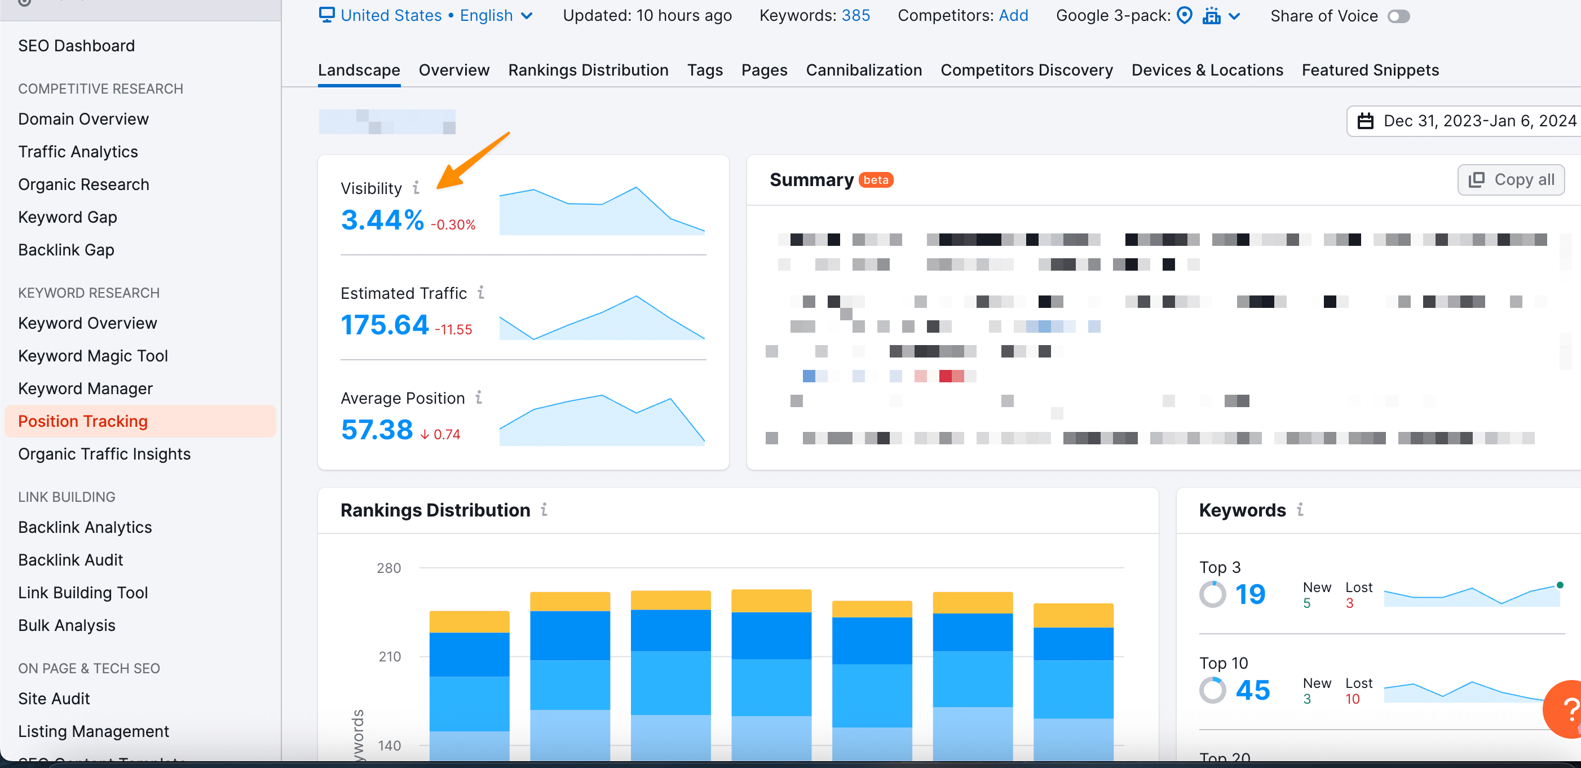The height and width of the screenshot is (768, 1581).
Task: Click the Top 10 New count 3
Action: (1306, 699)
